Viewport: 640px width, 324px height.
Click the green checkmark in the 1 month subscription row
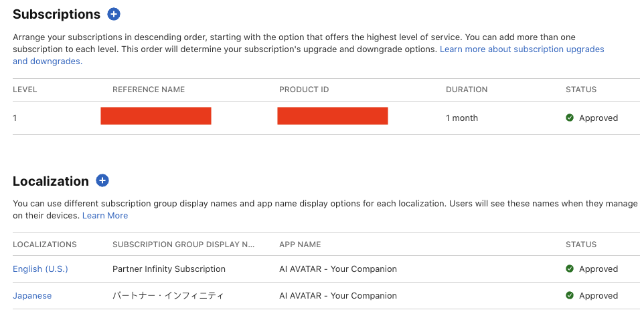(570, 118)
